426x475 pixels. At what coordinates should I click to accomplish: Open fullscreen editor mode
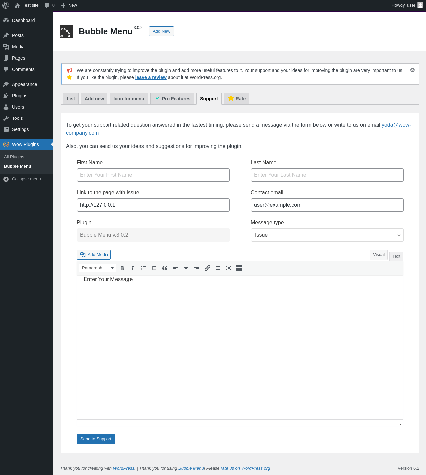(x=229, y=268)
